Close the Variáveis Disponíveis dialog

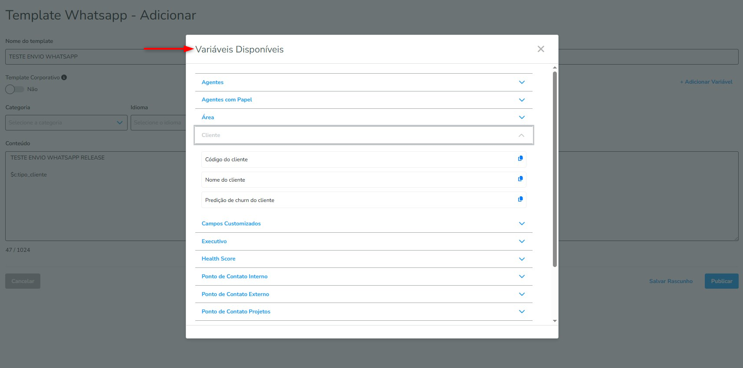(541, 49)
